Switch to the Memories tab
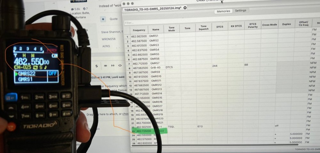Screen dimensions: 320x153 click(x=223, y=11)
